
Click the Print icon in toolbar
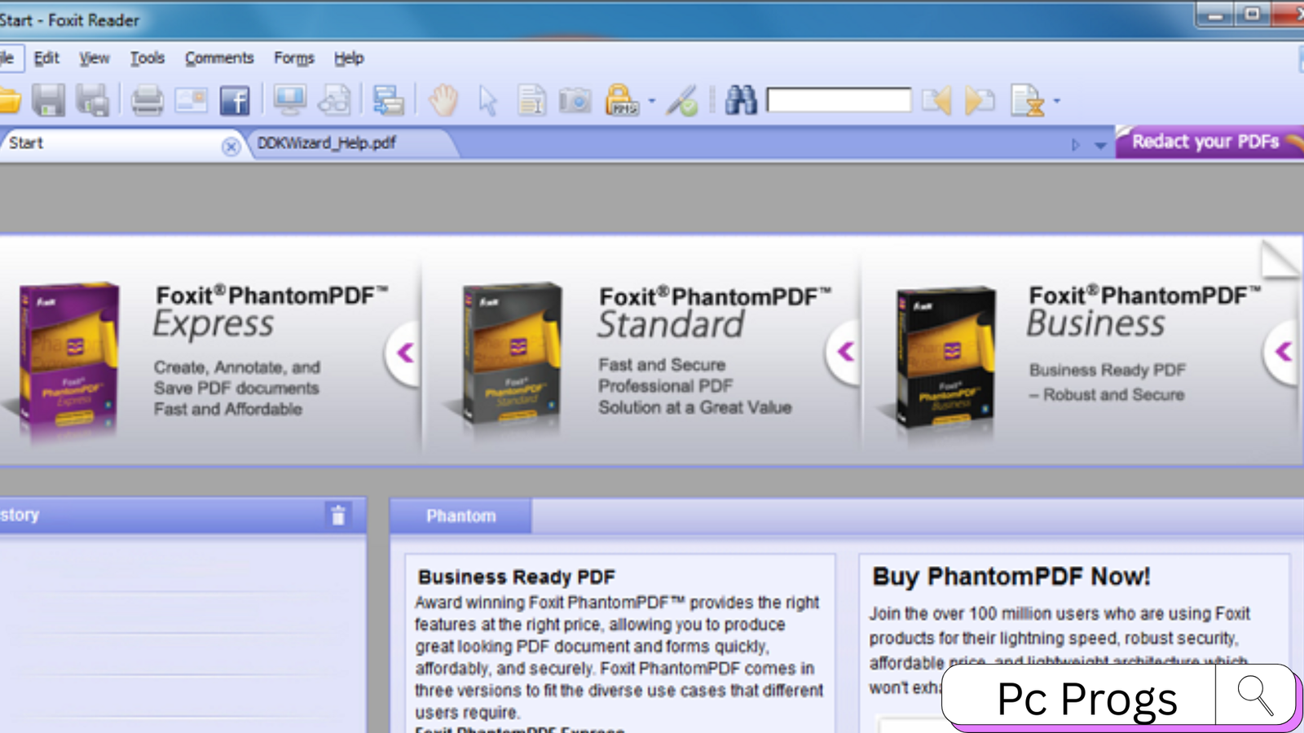[x=148, y=100]
